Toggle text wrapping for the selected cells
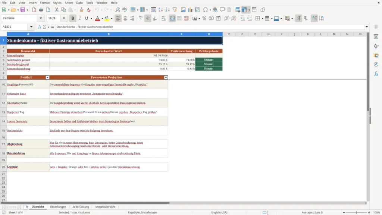Screen dimensions: 382x215 tap(163, 18)
